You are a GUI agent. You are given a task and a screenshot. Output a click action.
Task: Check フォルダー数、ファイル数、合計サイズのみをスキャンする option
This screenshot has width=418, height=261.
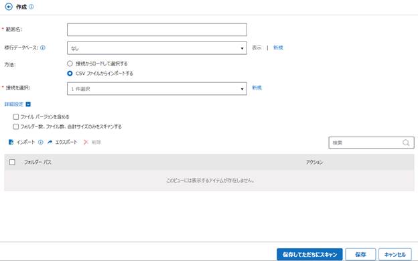(16, 126)
